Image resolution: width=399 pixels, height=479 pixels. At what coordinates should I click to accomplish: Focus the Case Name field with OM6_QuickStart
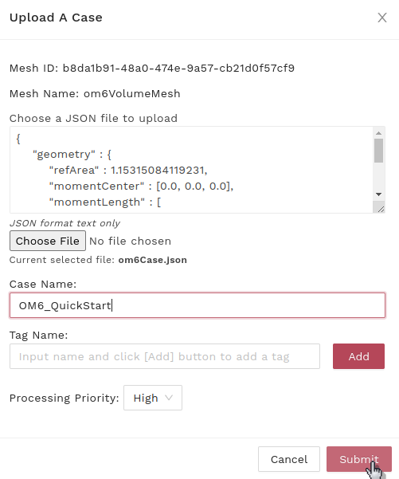pos(198,305)
